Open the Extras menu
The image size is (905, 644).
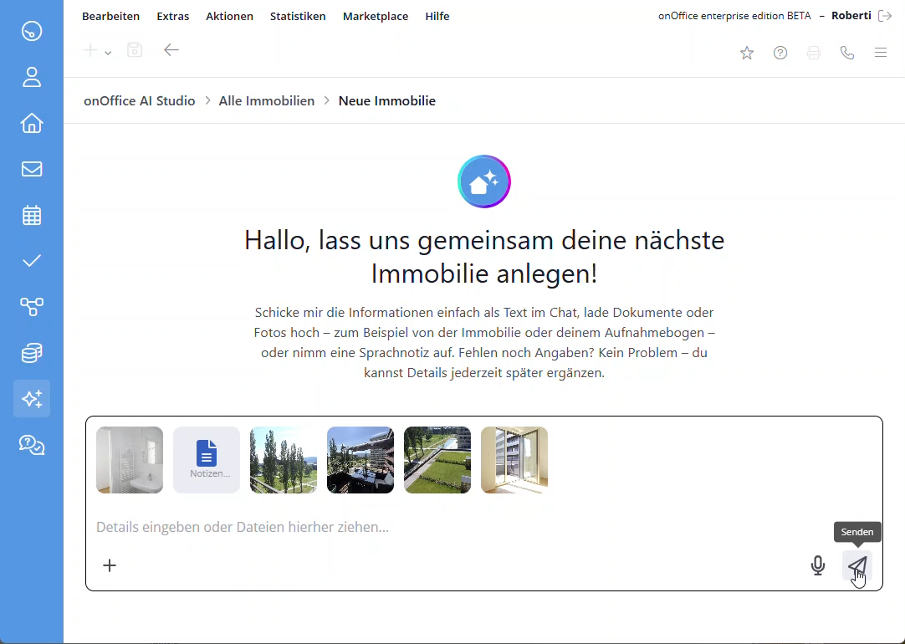[x=172, y=16]
